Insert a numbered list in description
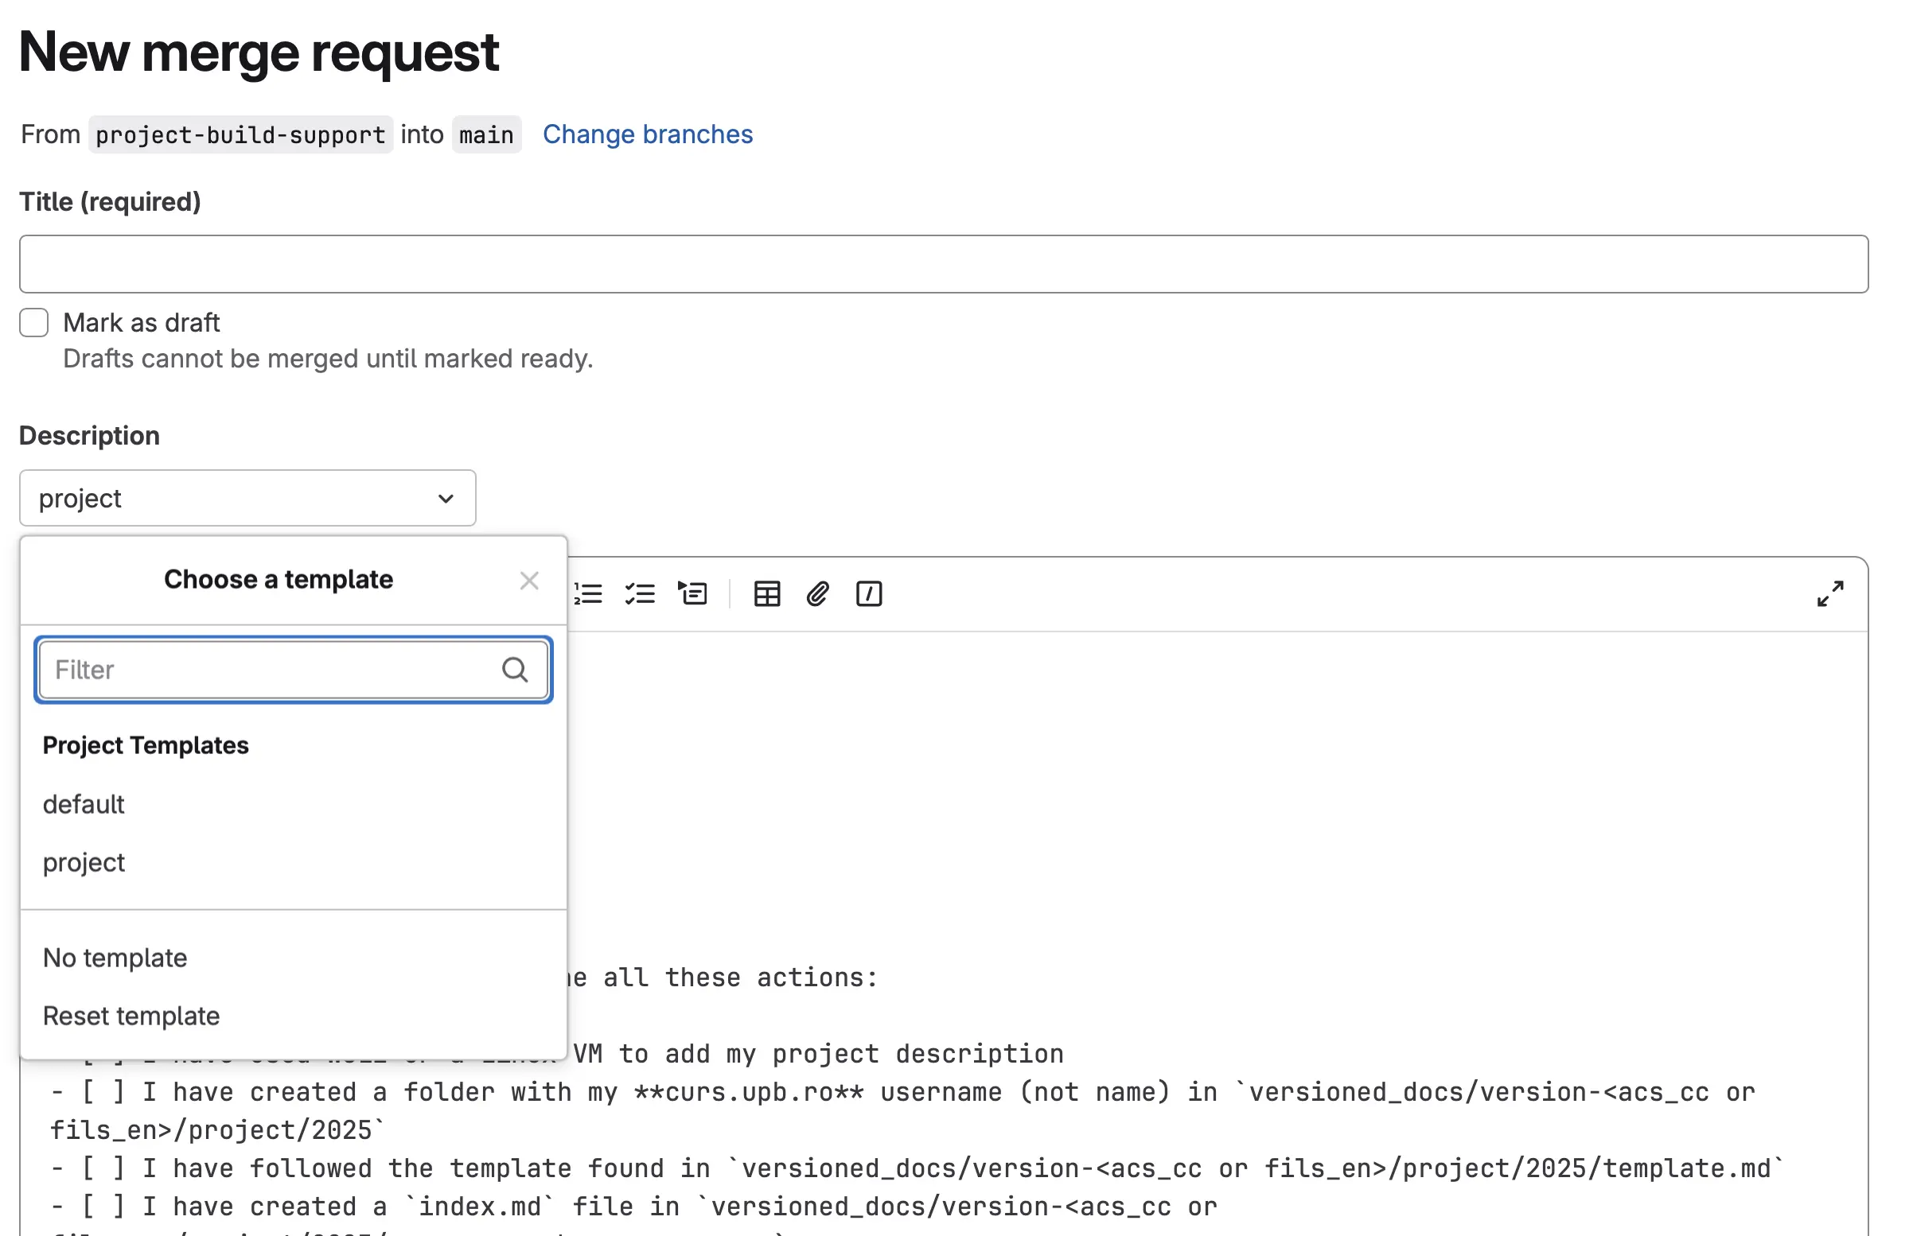Viewport: 1913px width, 1236px height. click(588, 594)
